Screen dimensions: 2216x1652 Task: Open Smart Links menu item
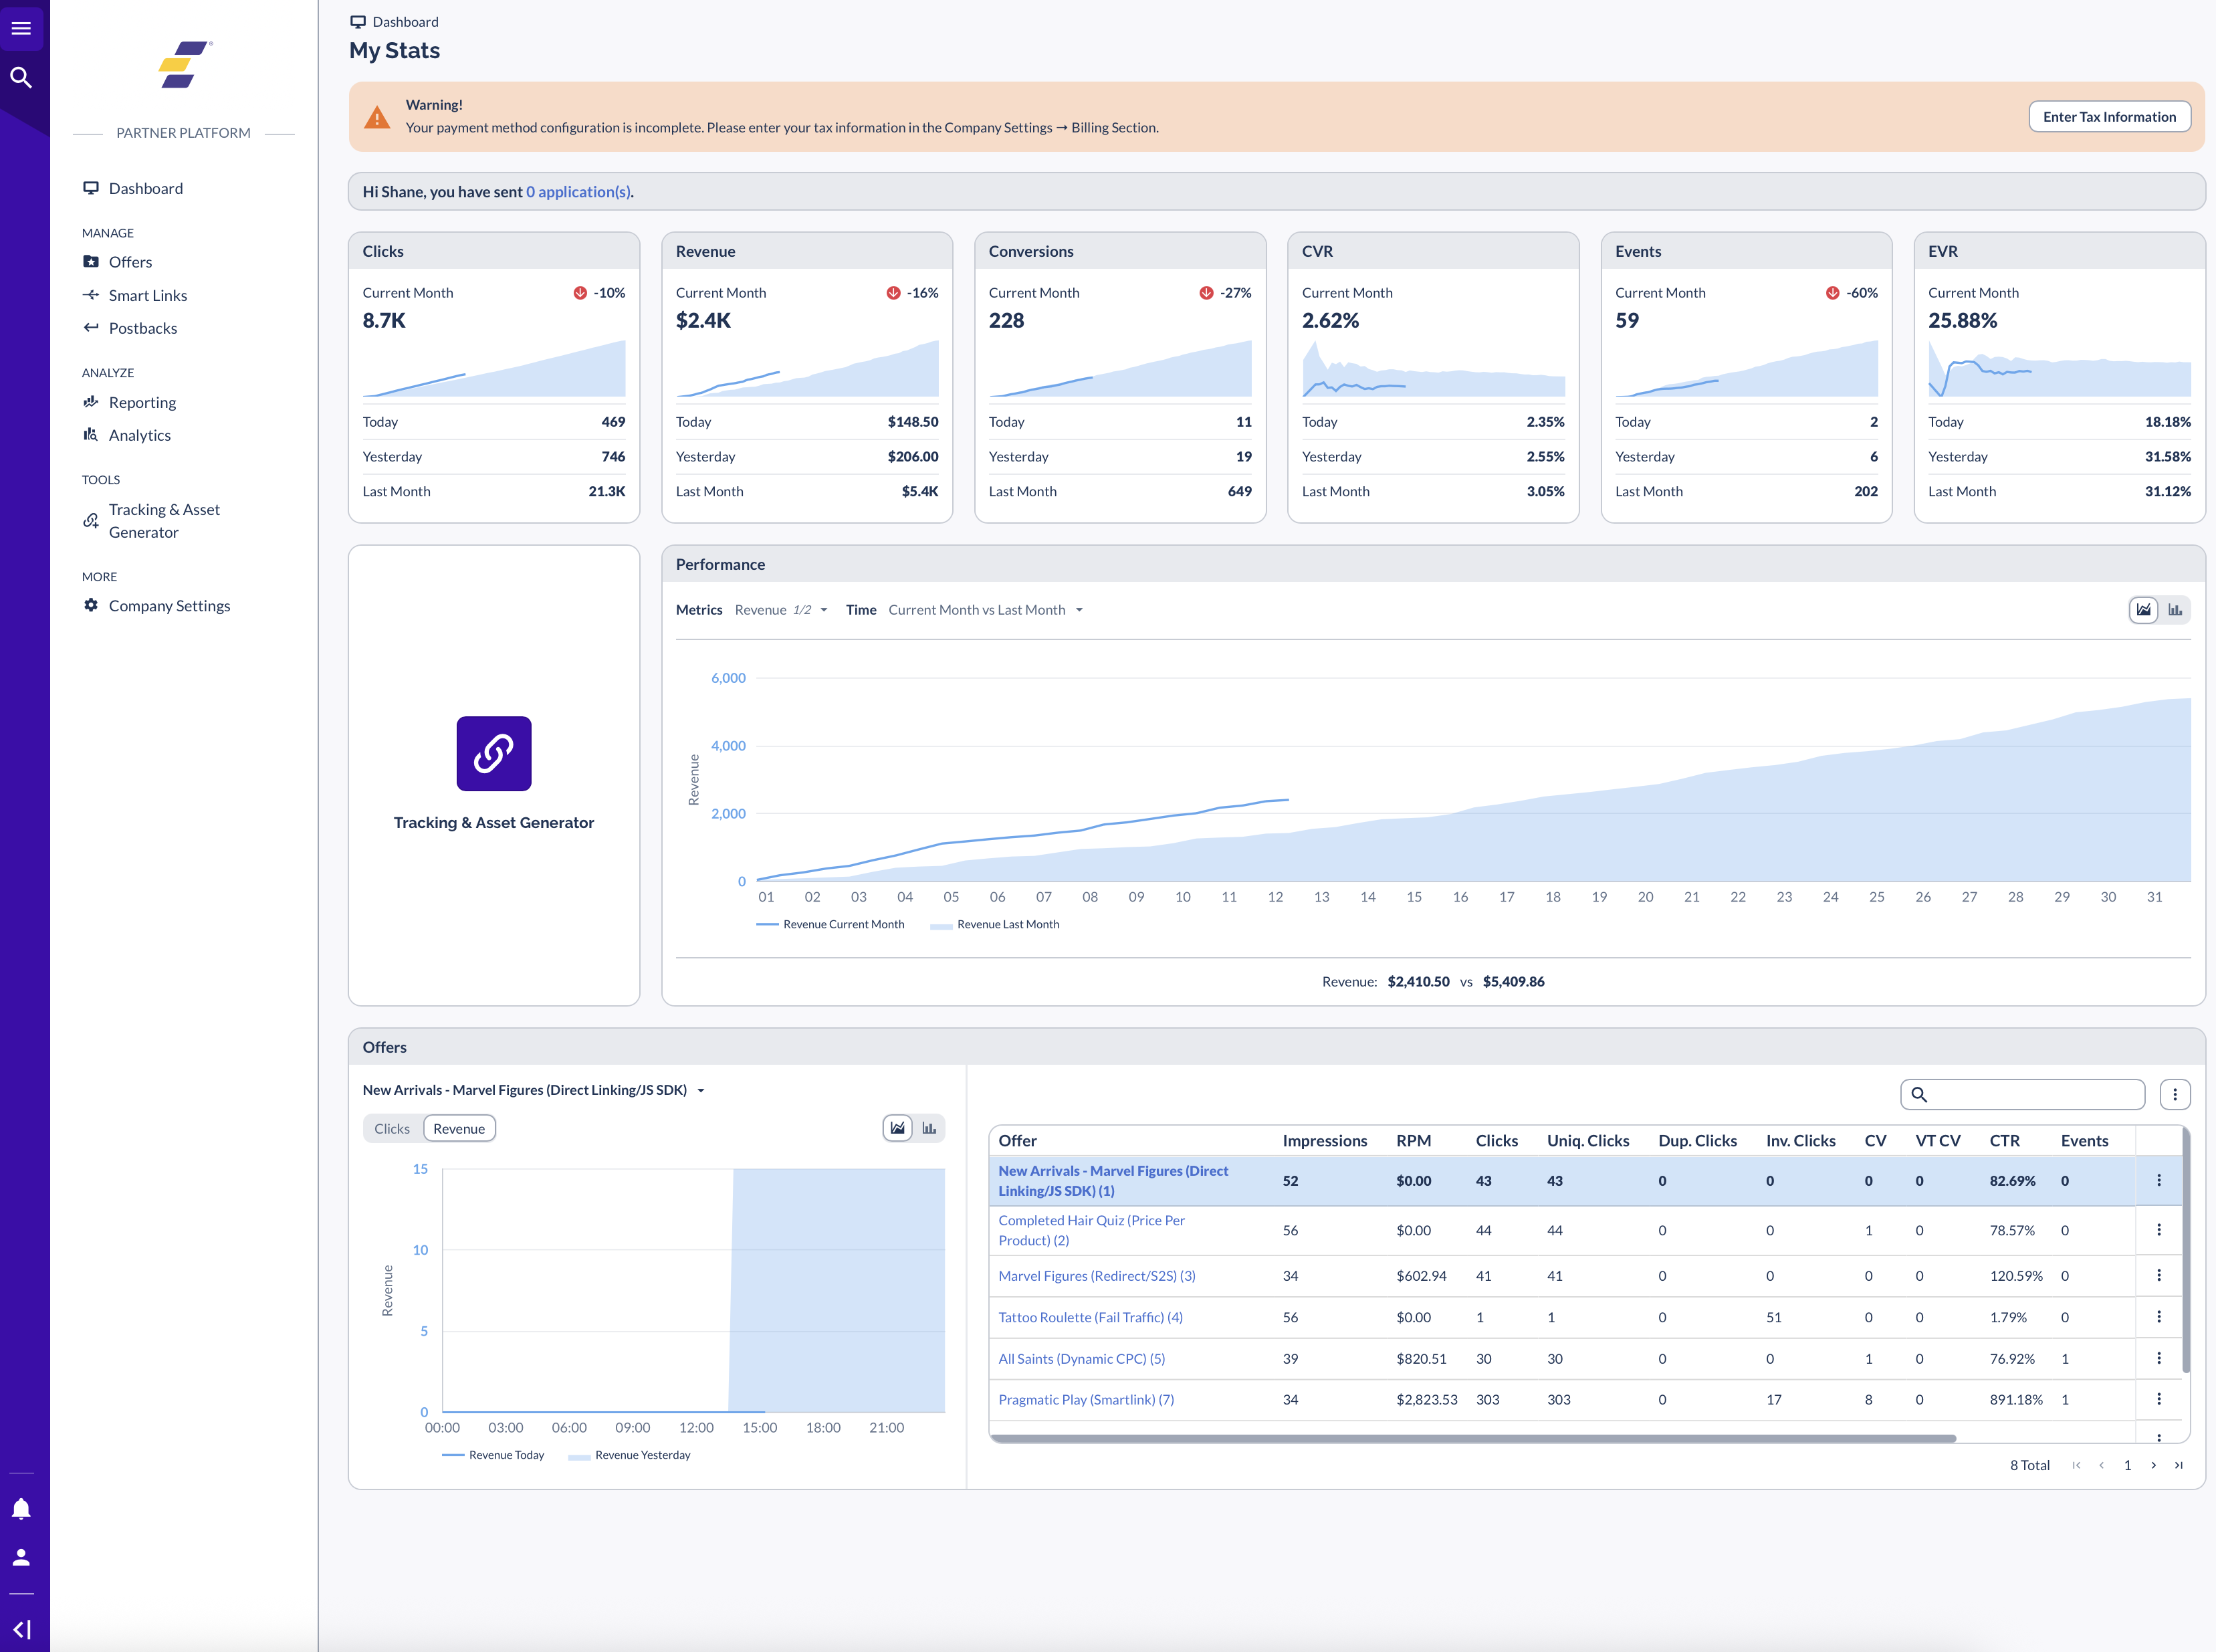148,295
